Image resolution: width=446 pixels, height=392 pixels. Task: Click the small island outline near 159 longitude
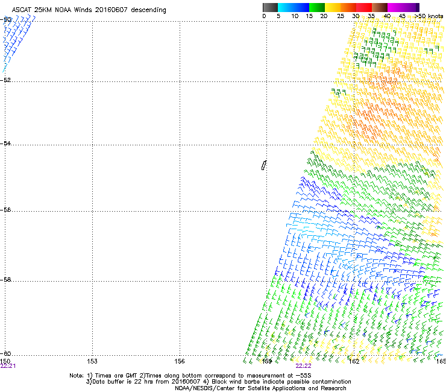264,165
